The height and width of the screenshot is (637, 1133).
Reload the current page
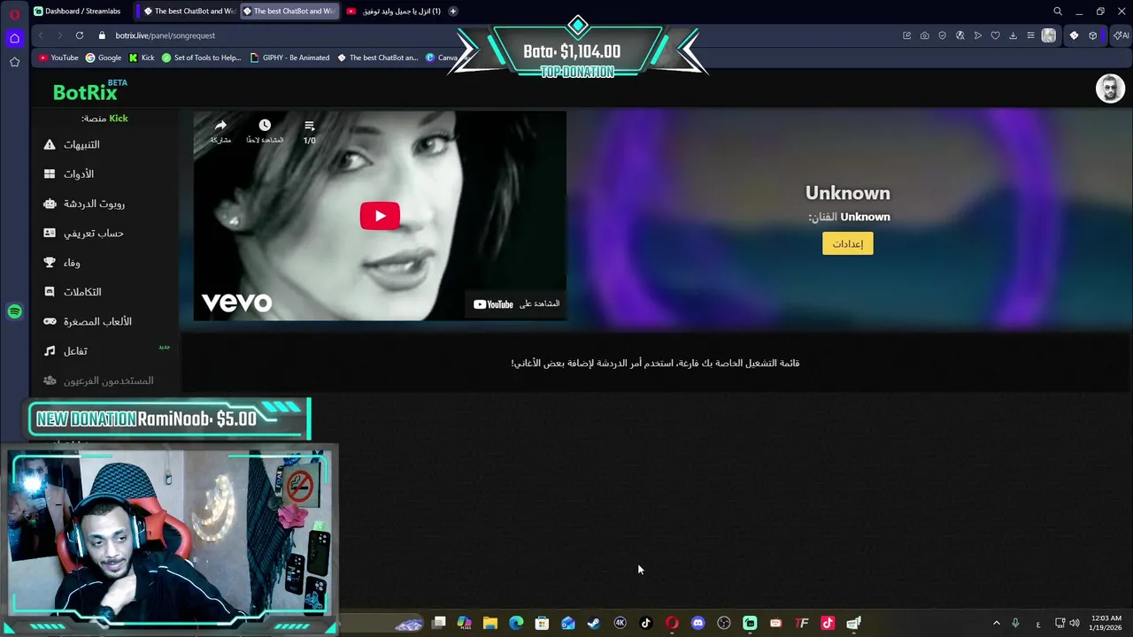79,35
